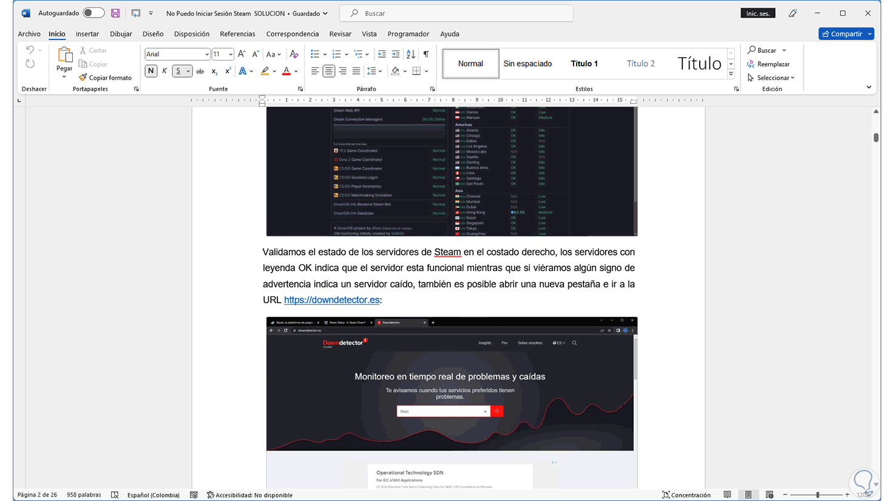
Task: Toggle subscript formatting
Action: tap(214, 71)
